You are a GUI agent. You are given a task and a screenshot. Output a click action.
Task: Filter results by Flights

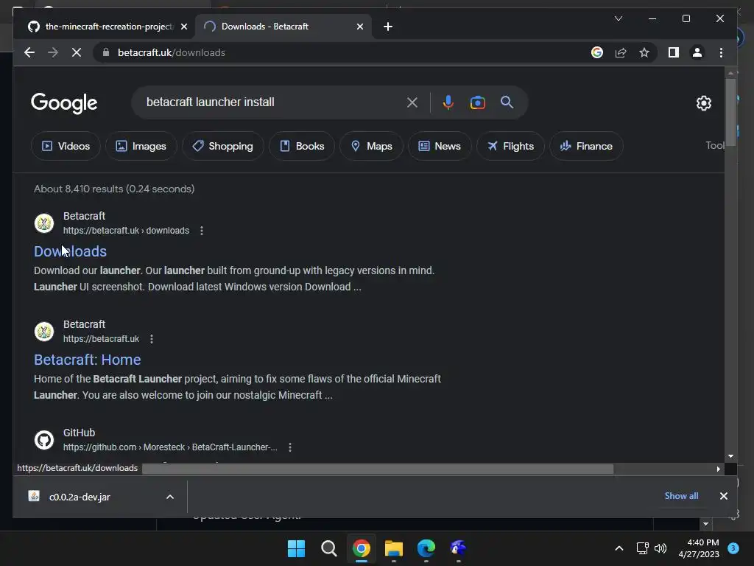tap(510, 147)
